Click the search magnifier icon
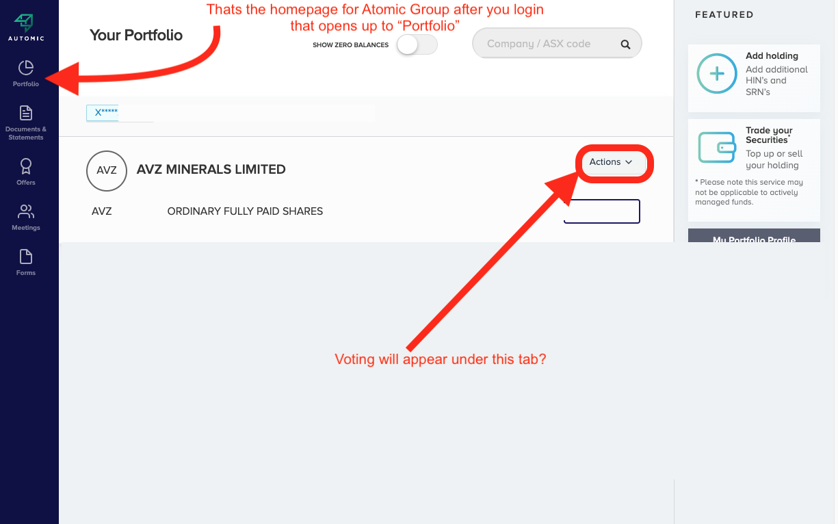The height and width of the screenshot is (524, 838). click(x=625, y=44)
